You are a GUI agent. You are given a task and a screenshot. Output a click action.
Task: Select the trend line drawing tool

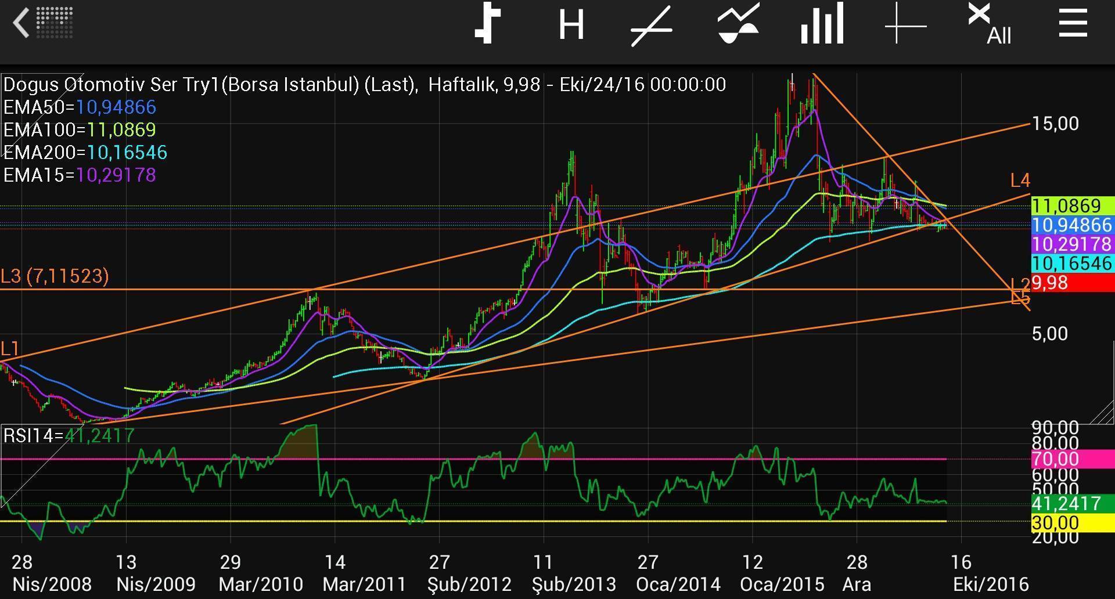click(652, 26)
